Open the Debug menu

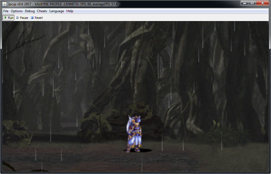[x=30, y=11]
